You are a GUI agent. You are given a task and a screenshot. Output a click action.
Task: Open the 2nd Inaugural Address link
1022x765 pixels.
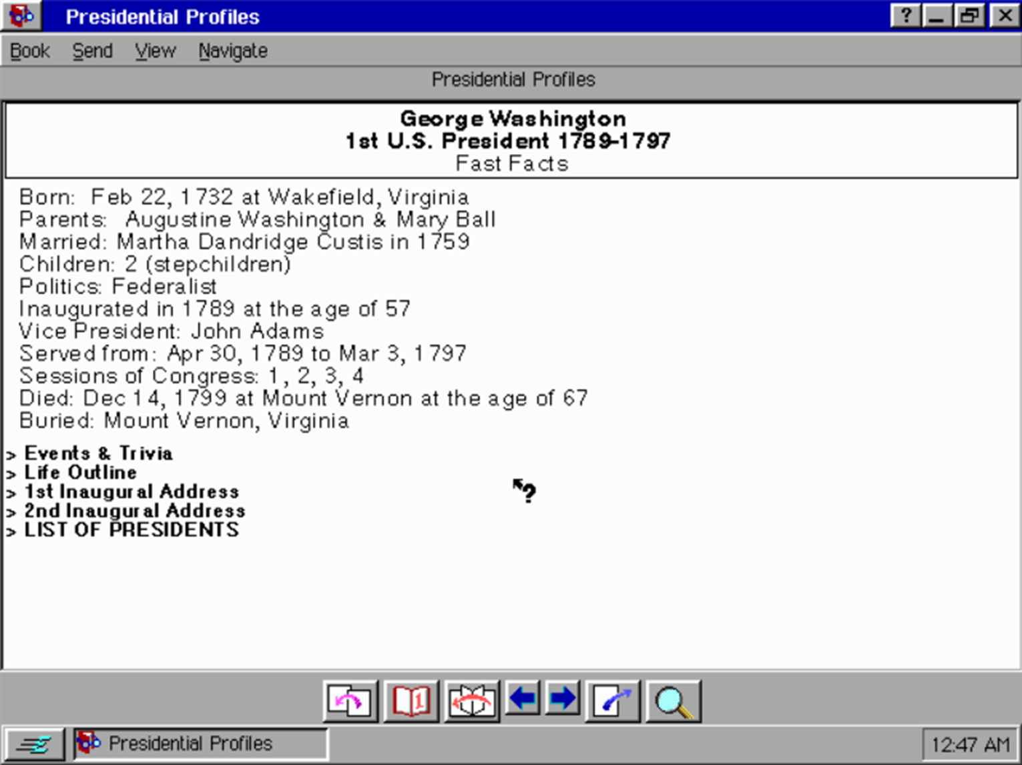pyautogui.click(x=135, y=511)
